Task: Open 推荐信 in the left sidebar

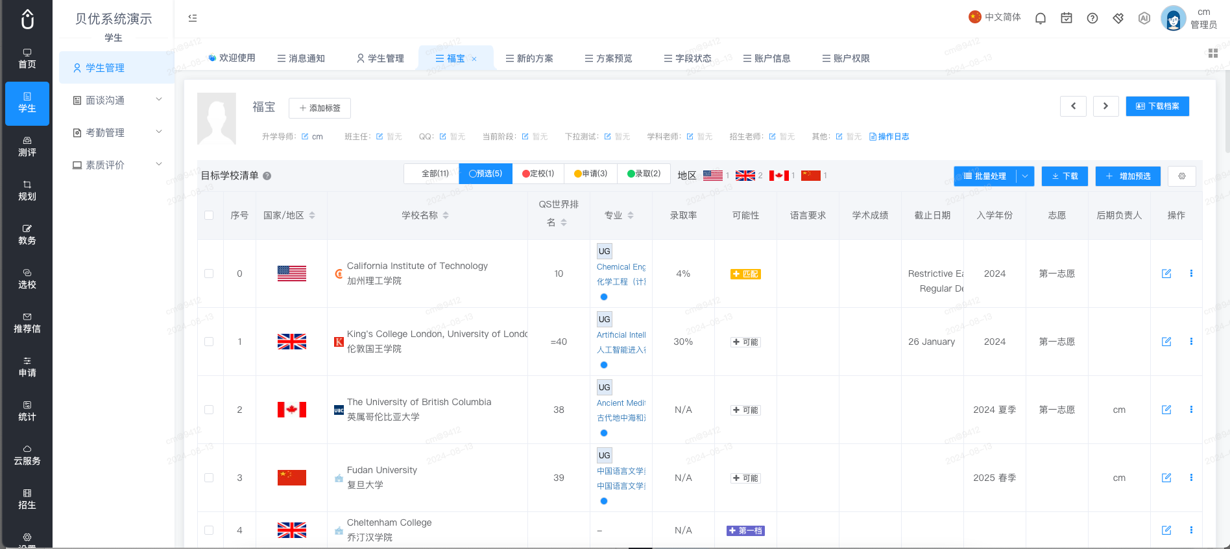Action: pyautogui.click(x=27, y=323)
